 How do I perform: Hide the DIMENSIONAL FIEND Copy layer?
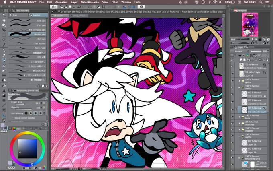tap(232, 66)
